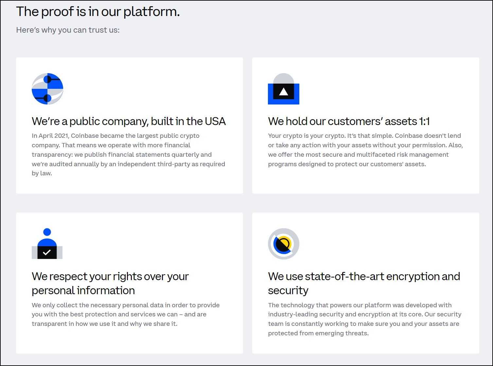Click 'protected from emerging threats.' text
This screenshot has height=366, width=493.
click(318, 333)
